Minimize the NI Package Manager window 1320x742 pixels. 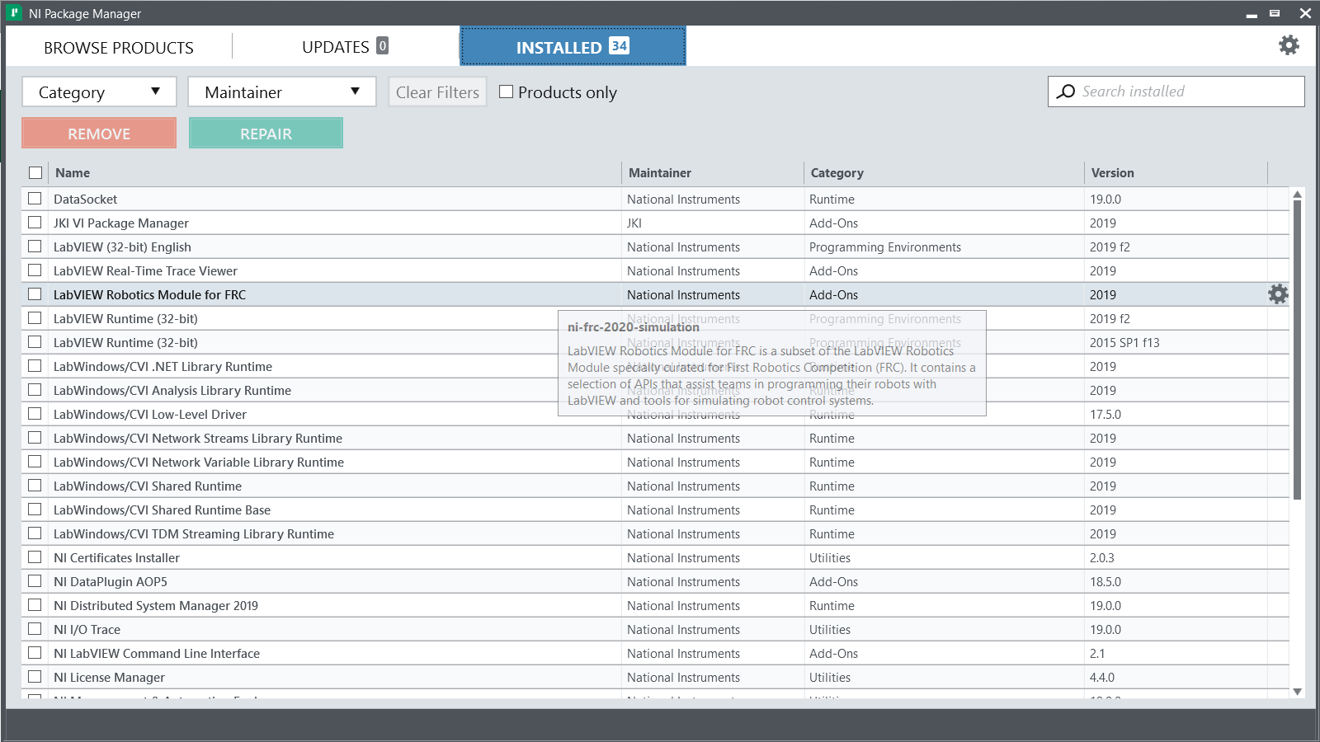[1252, 14]
